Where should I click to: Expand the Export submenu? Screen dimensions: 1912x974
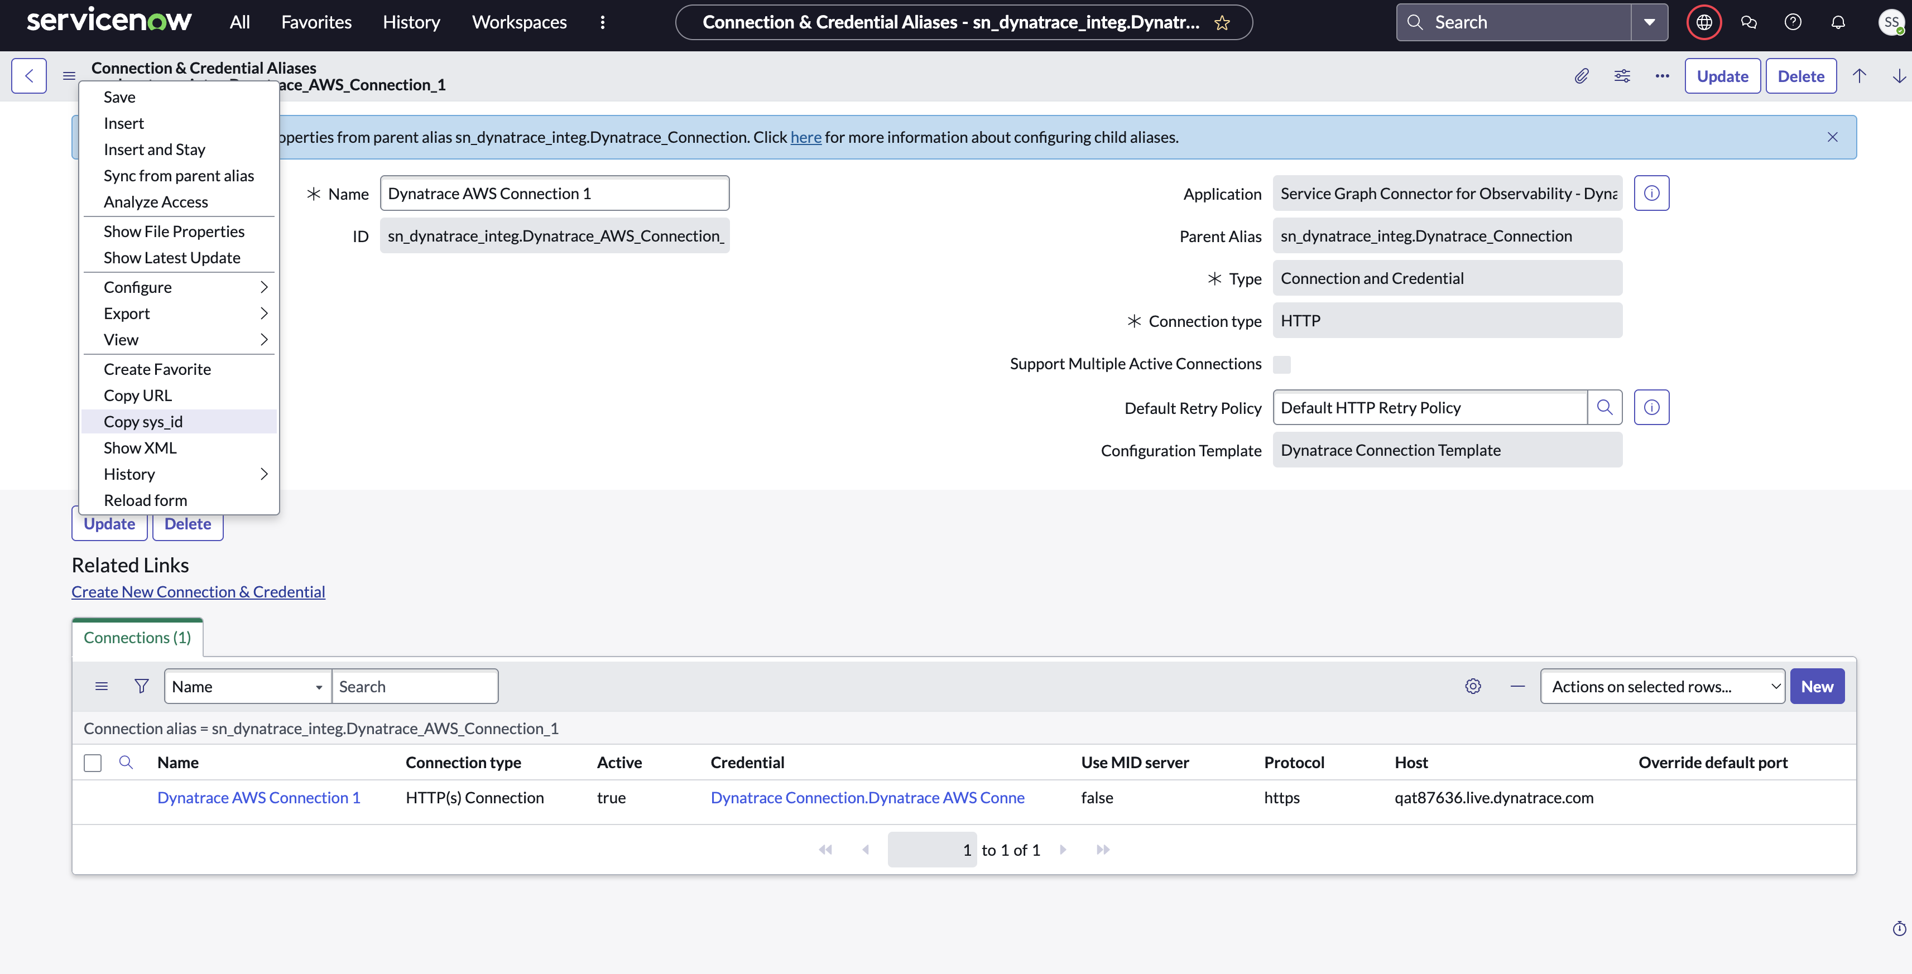(x=179, y=313)
